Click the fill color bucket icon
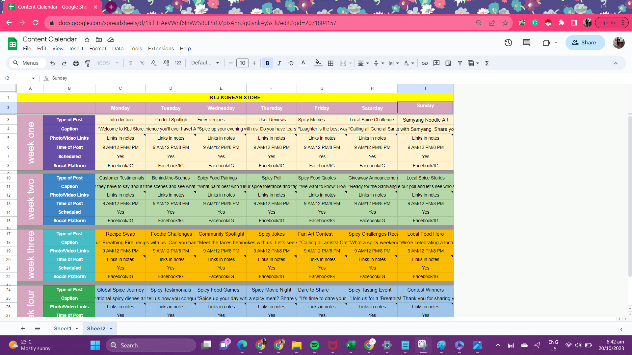632x355 pixels. click(x=318, y=63)
